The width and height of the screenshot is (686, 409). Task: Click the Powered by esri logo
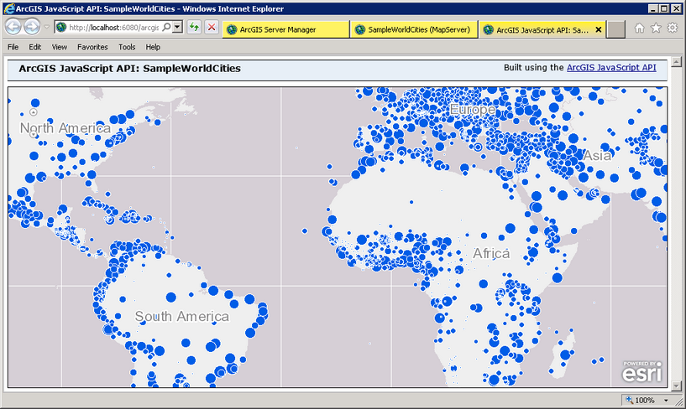pos(641,371)
